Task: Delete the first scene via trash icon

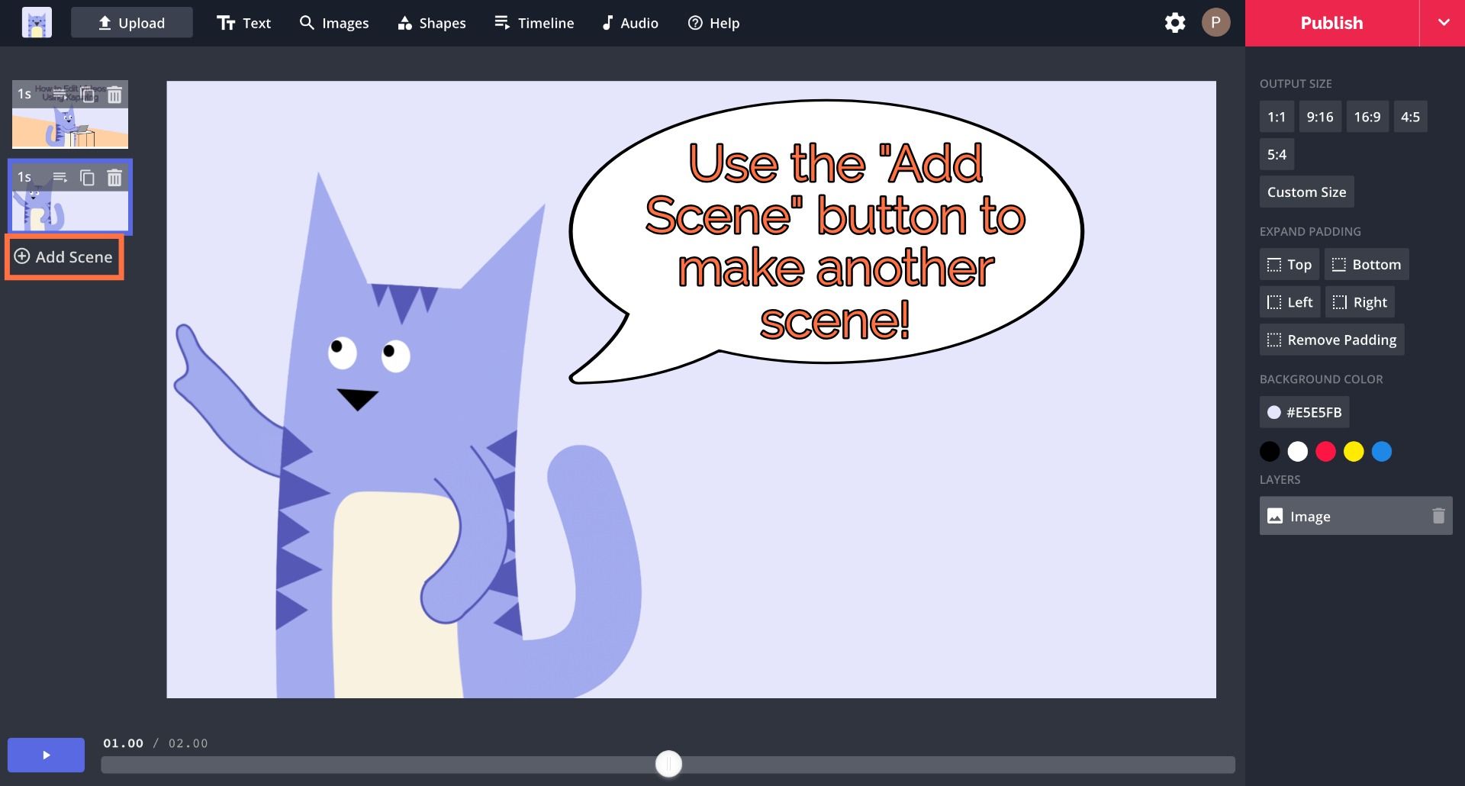Action: click(x=114, y=95)
